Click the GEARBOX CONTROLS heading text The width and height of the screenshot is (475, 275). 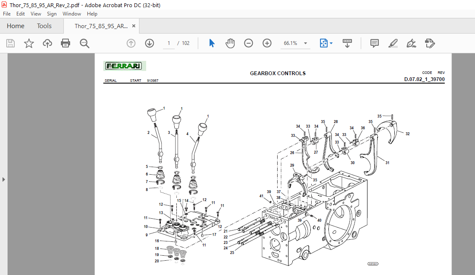(x=278, y=73)
